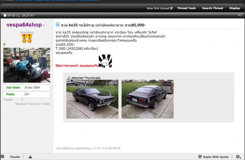The width and height of the screenshot is (245, 160).
Task: Click the post date document icon
Action: coord(5,16)
